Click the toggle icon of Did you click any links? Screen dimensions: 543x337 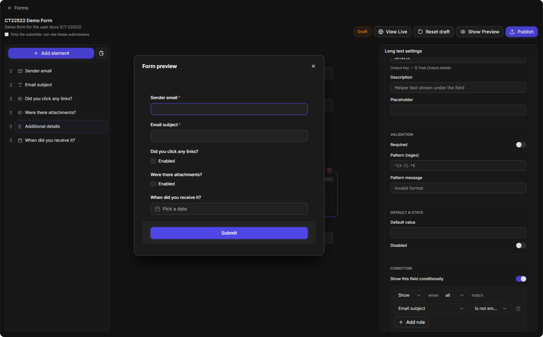(20, 99)
